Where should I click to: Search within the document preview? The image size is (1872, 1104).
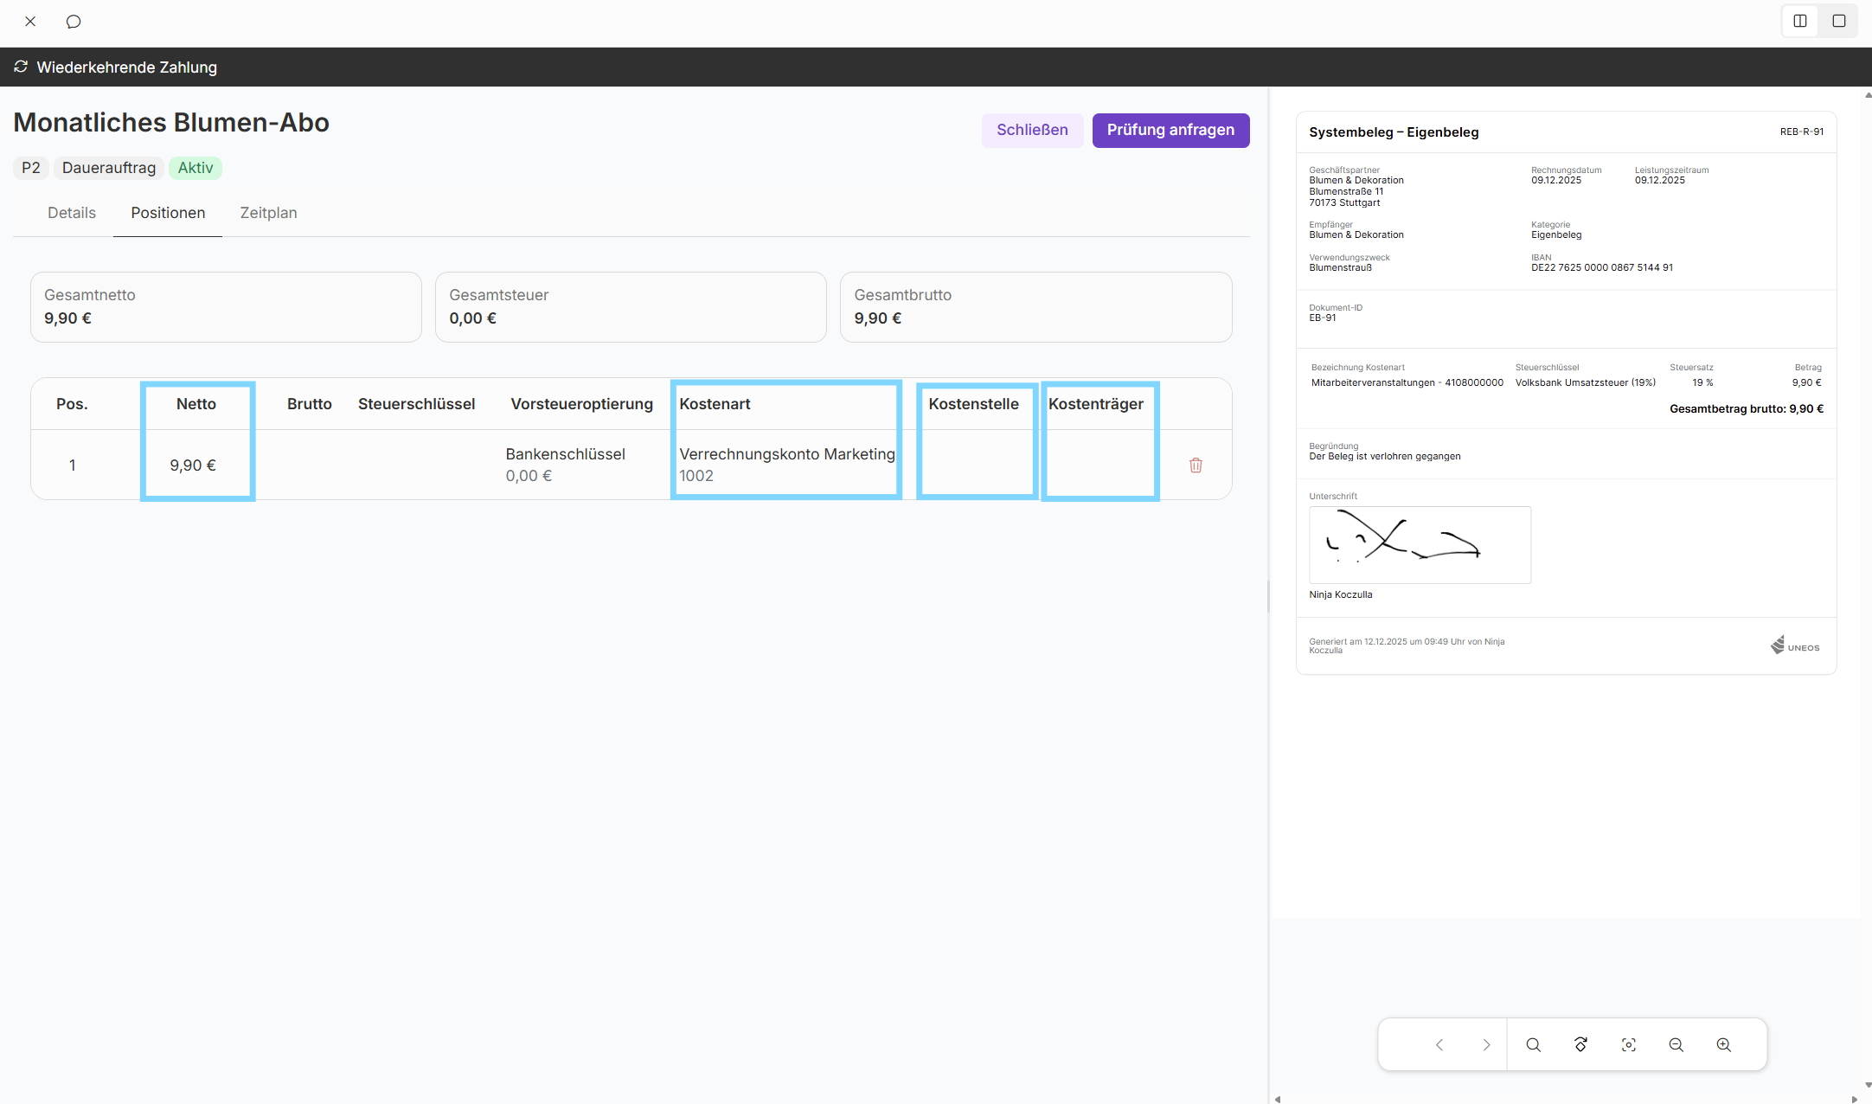click(1533, 1045)
